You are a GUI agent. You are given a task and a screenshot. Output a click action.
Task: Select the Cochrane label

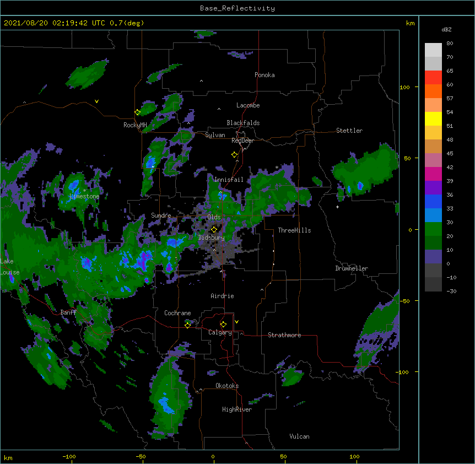(x=177, y=313)
